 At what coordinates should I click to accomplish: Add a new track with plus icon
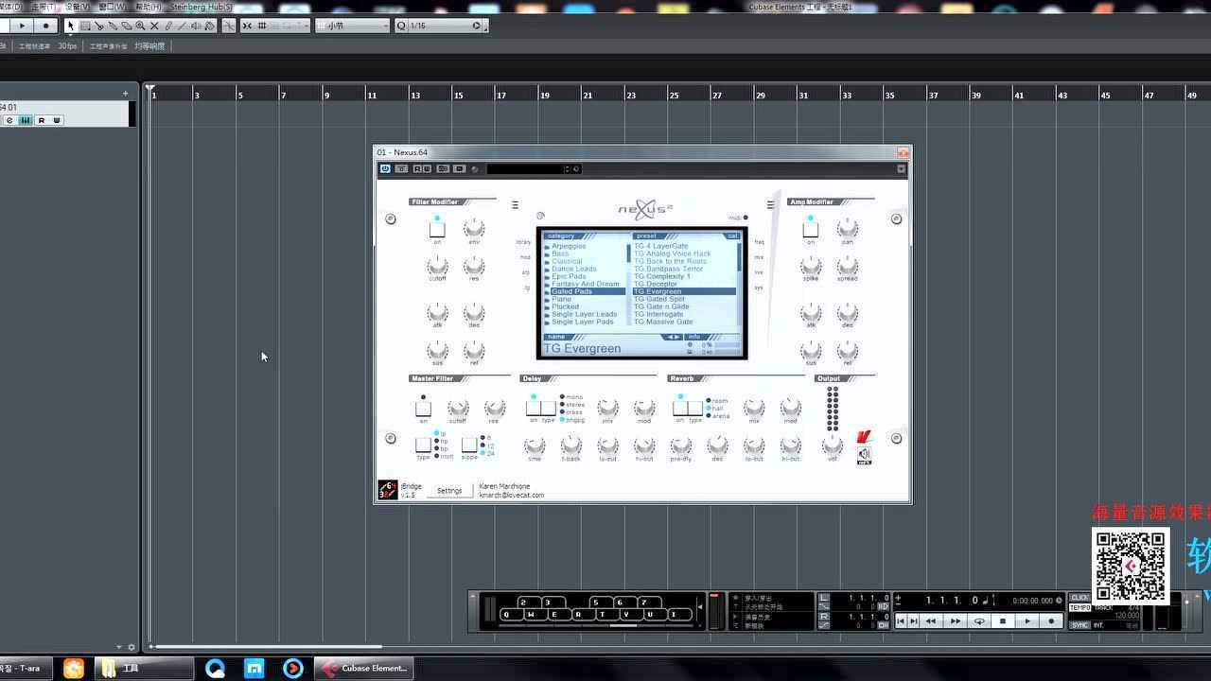(125, 94)
